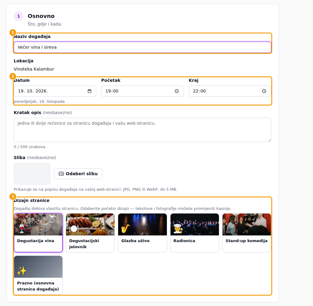Click the Datum field showing 19. 10. 2026.

click(55, 91)
